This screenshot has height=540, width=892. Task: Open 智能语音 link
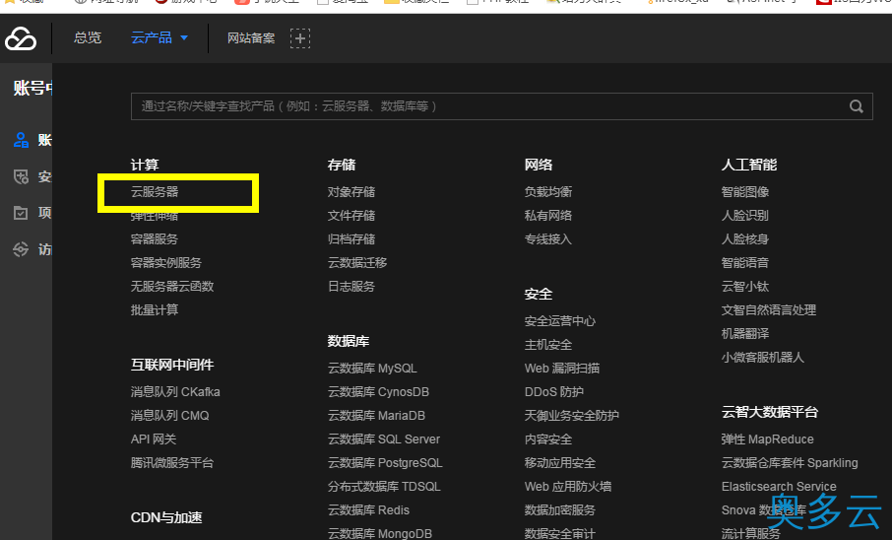click(745, 262)
